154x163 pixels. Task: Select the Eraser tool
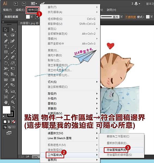click(x=13, y=57)
